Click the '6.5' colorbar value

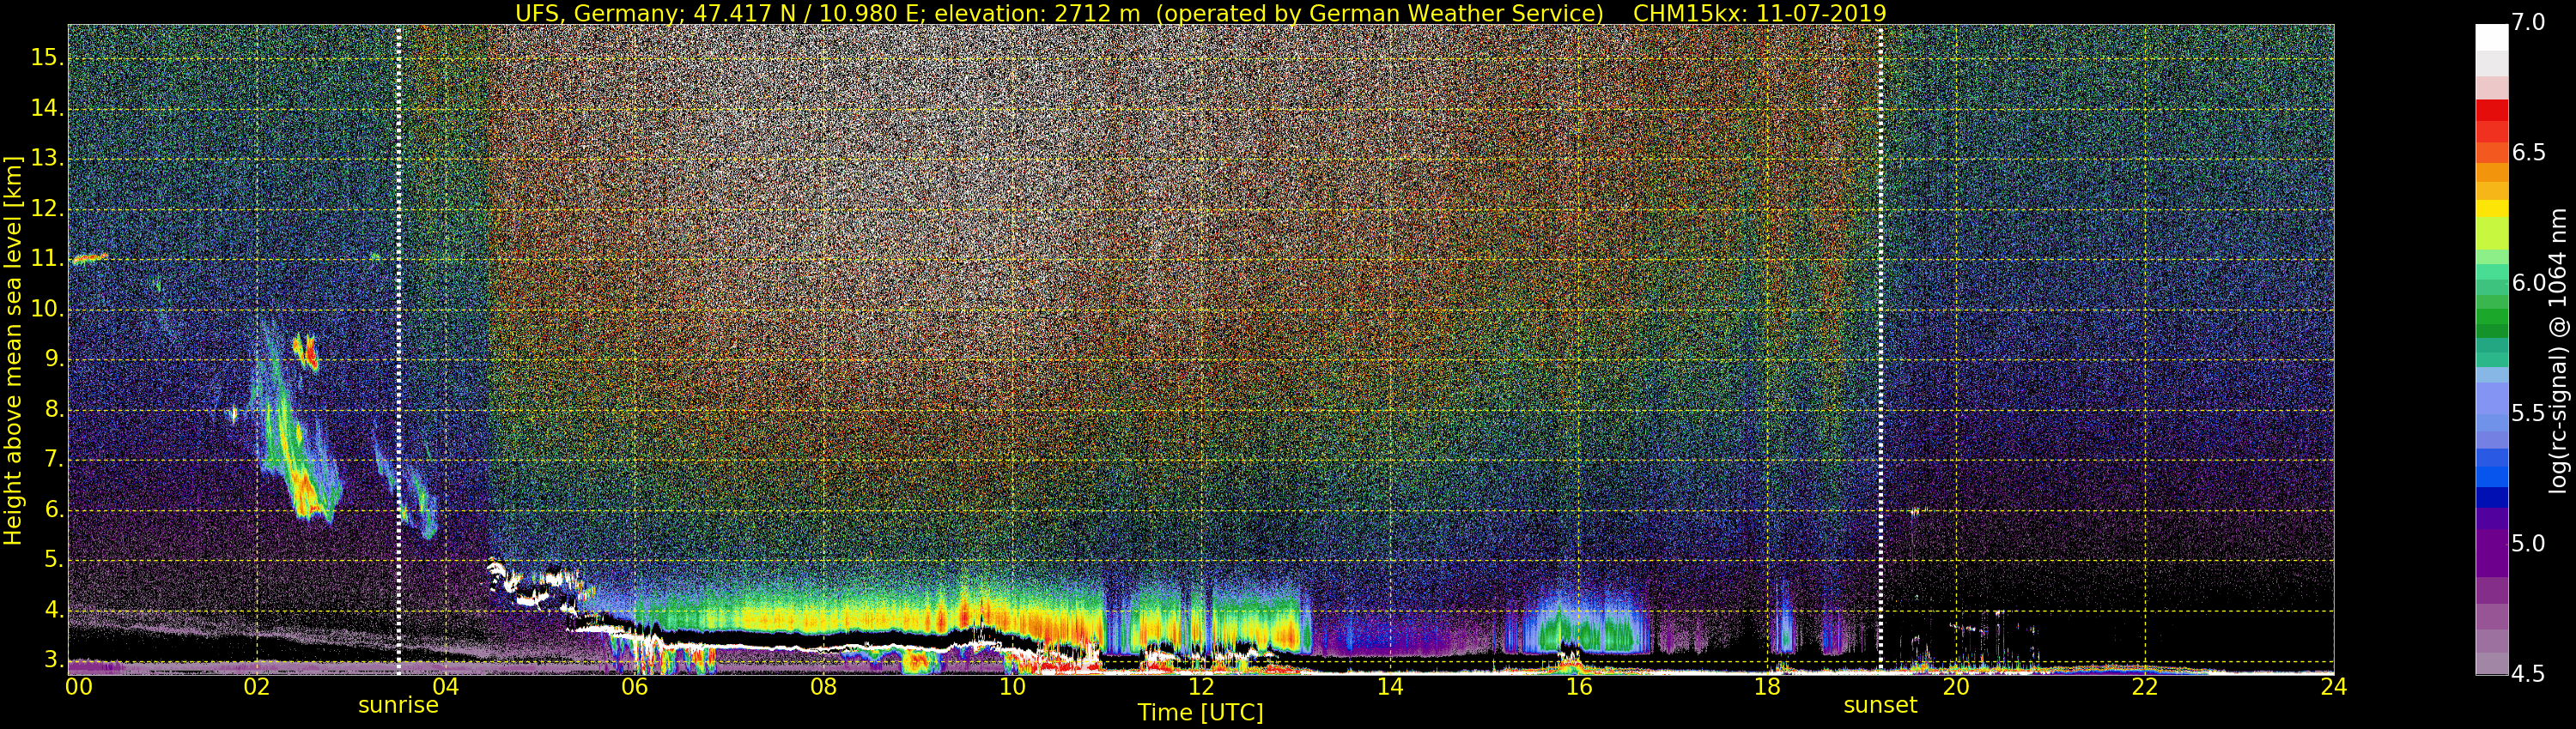click(x=2528, y=152)
